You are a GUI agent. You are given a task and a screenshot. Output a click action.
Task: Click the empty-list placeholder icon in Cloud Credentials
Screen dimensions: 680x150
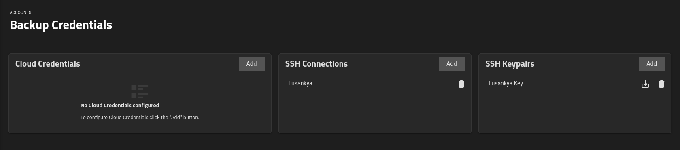tap(140, 91)
